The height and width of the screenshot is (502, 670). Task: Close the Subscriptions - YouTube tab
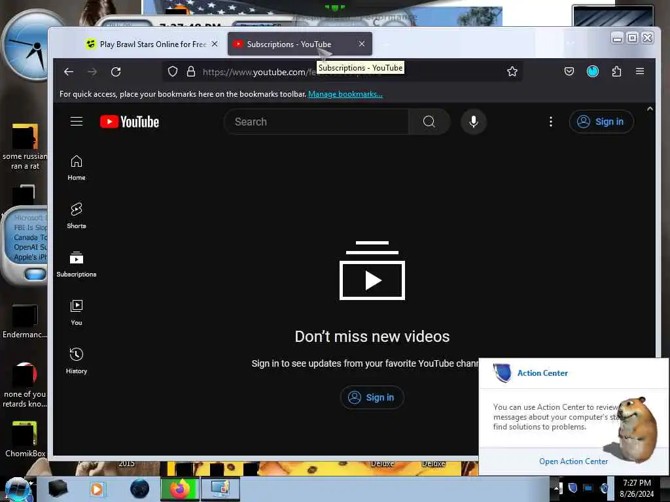pos(361,44)
